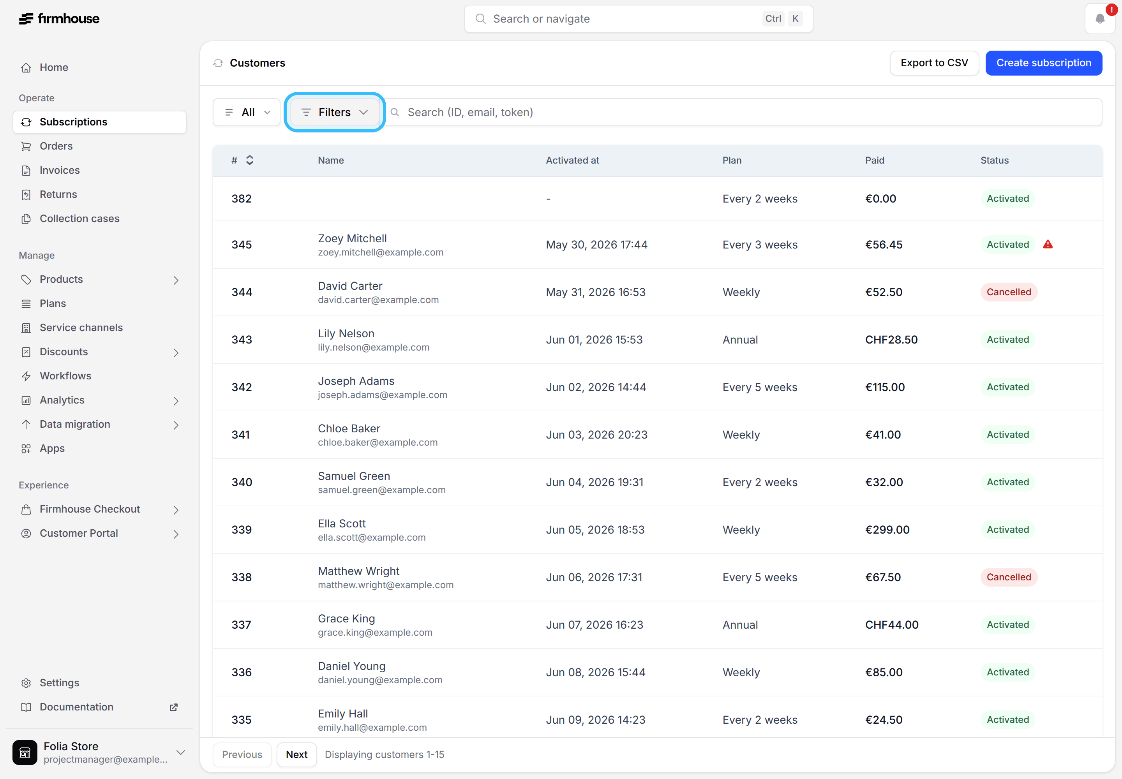This screenshot has height=779, width=1122.
Task: Open Lily Nelson's subscription name
Action: point(346,334)
